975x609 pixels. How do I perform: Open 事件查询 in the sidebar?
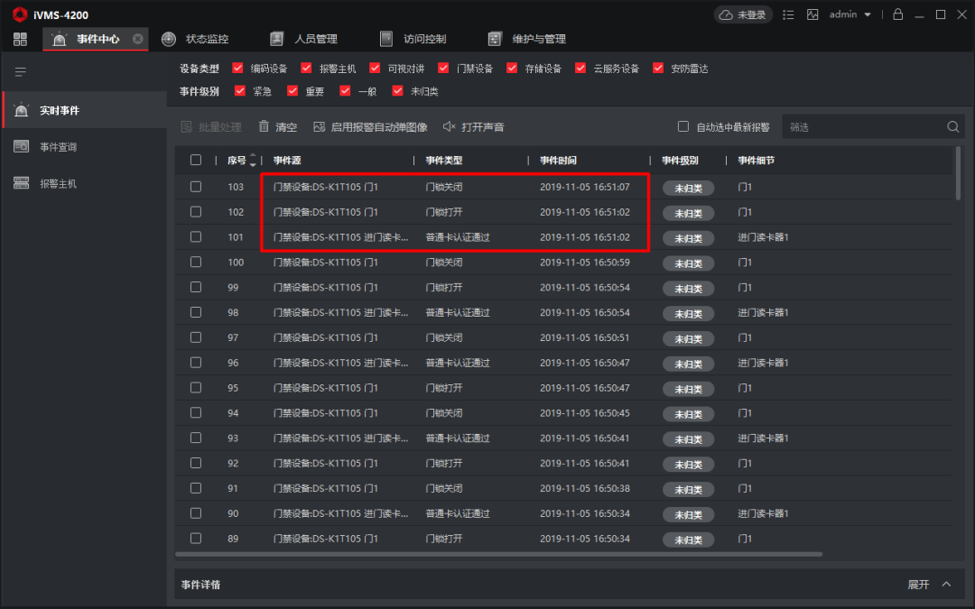tap(58, 147)
